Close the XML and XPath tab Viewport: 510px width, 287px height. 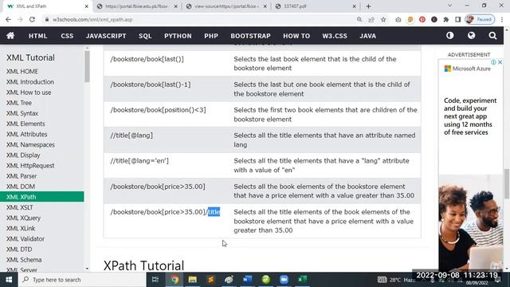coord(87,6)
